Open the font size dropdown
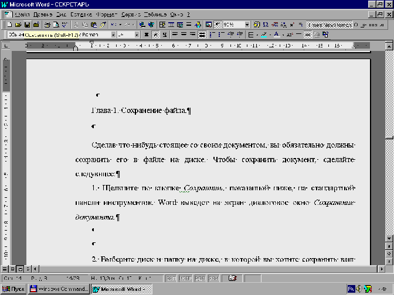This screenshot has height=295, width=394. pos(138,35)
